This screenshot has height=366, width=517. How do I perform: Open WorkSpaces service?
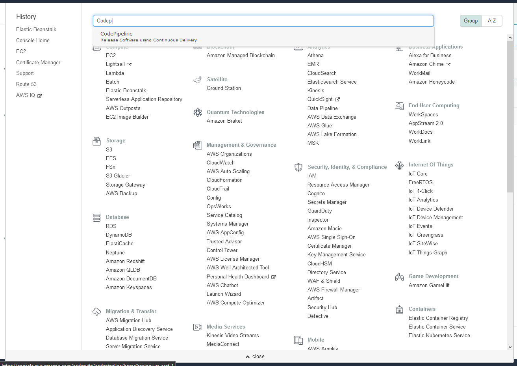click(423, 115)
